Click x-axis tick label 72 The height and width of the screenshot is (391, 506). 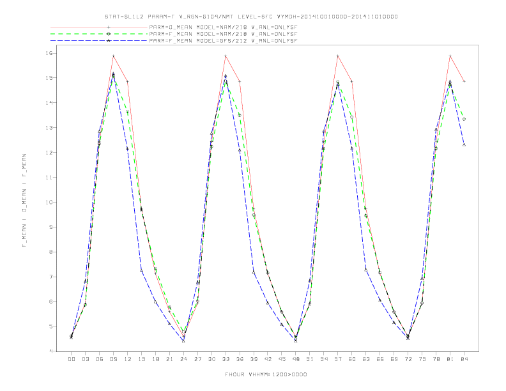click(x=408, y=359)
